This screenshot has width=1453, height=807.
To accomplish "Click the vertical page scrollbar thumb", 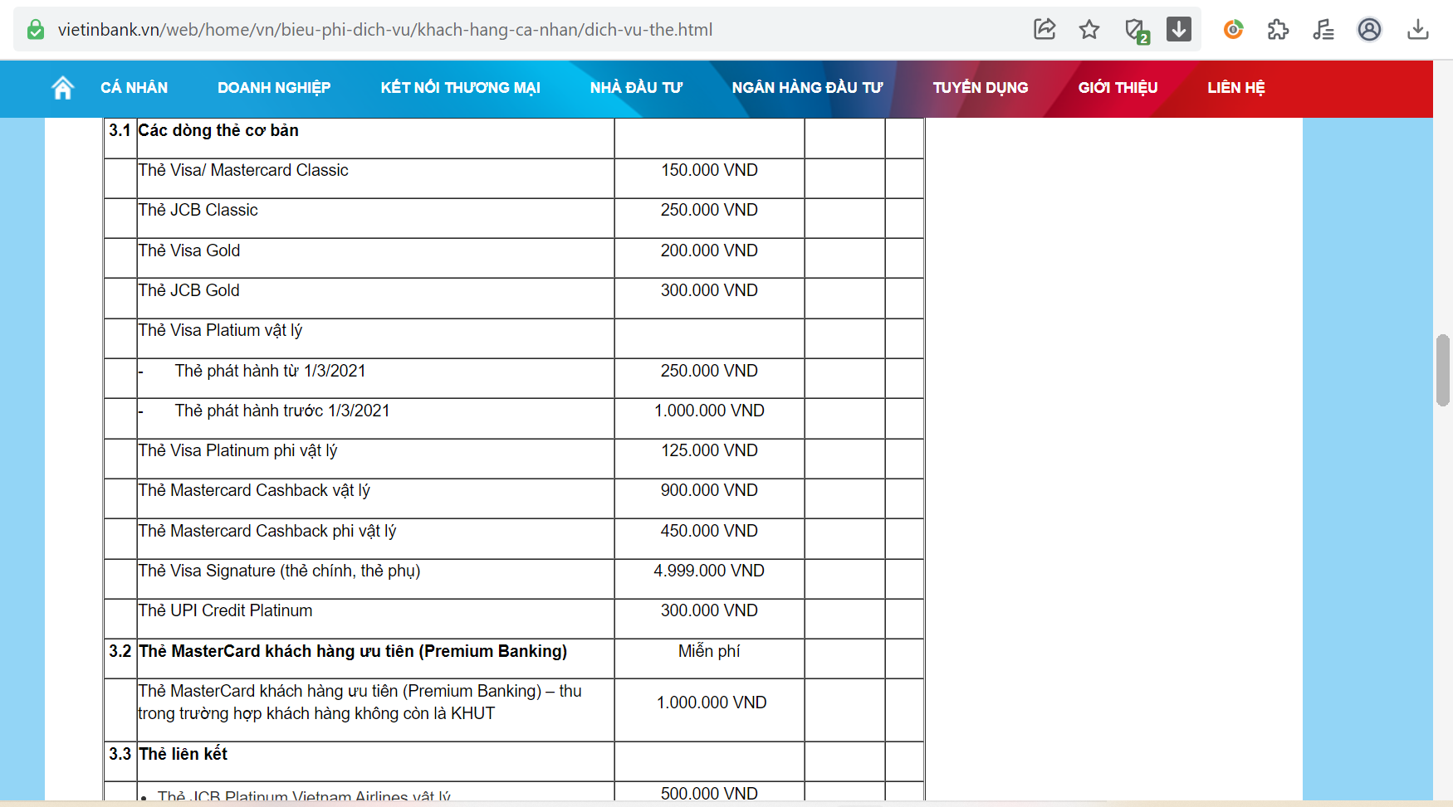I will coord(1443,370).
